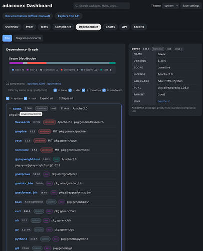This screenshot has height=251, width=203.
Task: Click the green test segment of scope bar
Action: [x=112, y=63]
